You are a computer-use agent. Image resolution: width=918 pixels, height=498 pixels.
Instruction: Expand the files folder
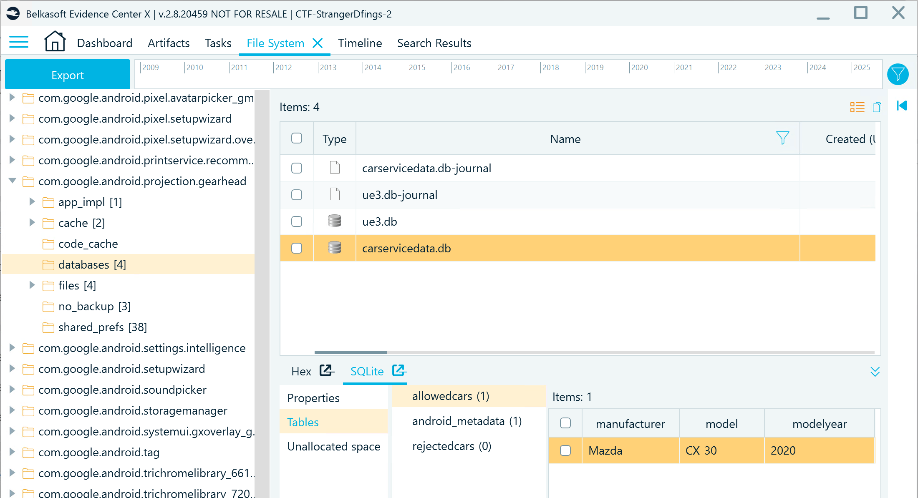pos(32,285)
